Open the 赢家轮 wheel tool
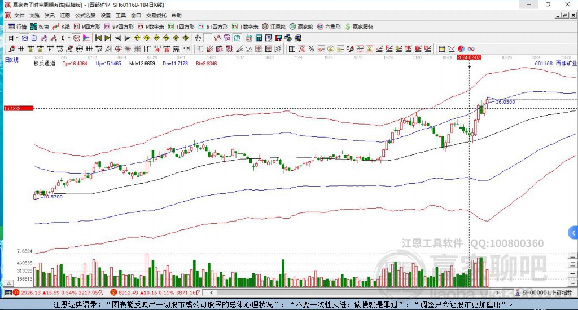 pyautogui.click(x=301, y=26)
